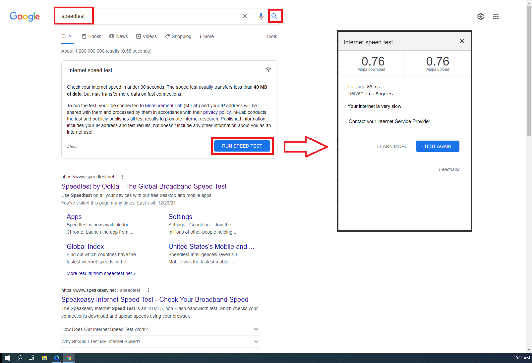Open Speedtest by Ookla result

coord(144,186)
